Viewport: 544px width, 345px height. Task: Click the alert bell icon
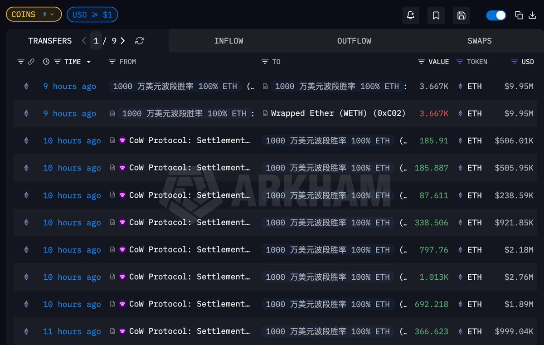(411, 15)
